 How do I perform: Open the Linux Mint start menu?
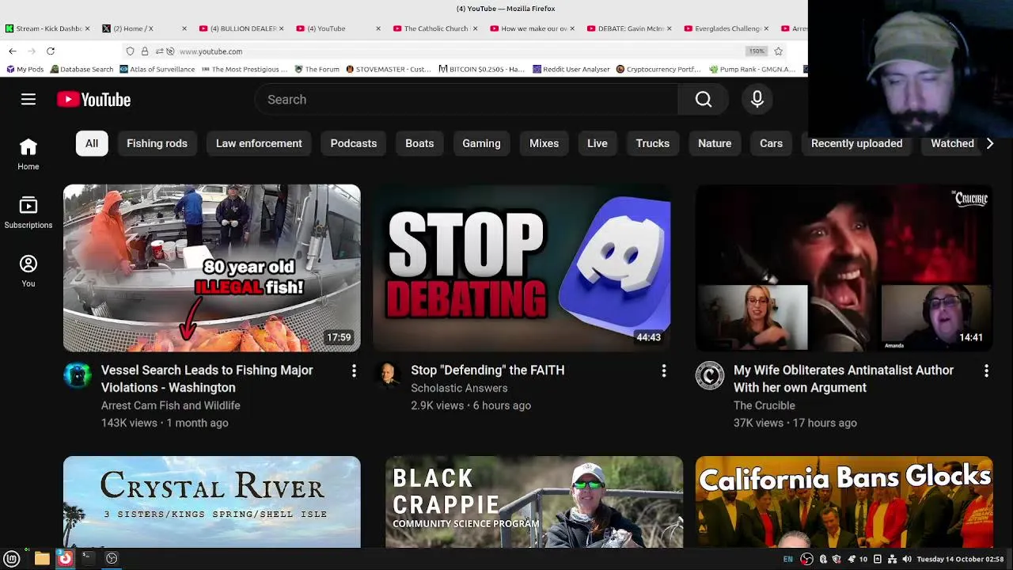pos(12,559)
